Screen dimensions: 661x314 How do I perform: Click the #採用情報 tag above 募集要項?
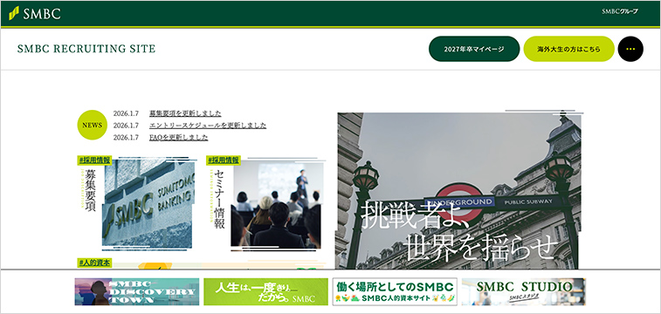coord(94,160)
